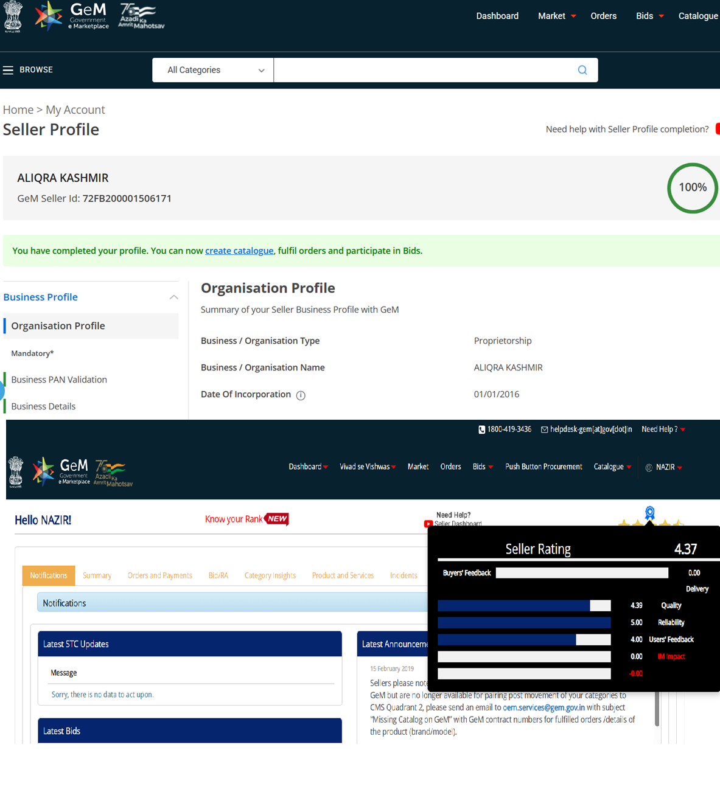Click the user profile icon next to NAZIR
The image size is (720, 792).
649,468
